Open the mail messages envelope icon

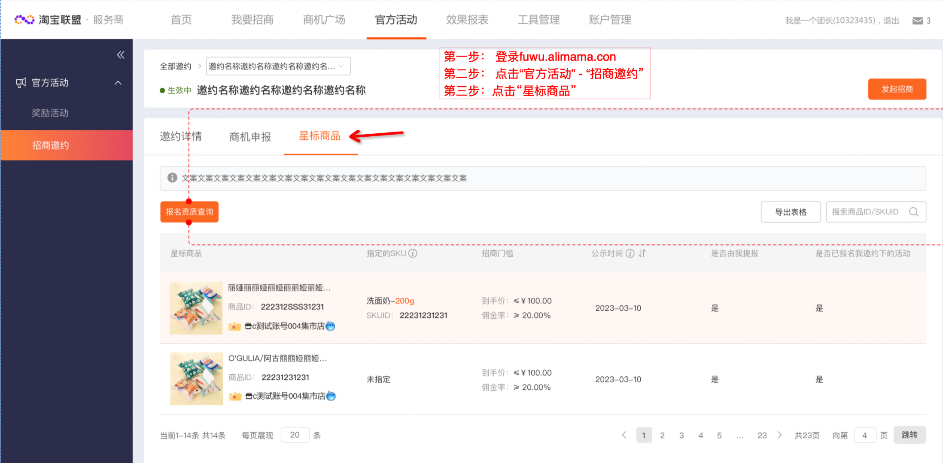[x=917, y=21]
